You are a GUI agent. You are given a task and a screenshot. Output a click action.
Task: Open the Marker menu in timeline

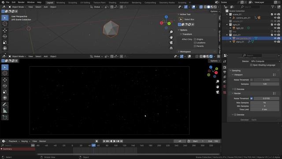pyautogui.click(x=43, y=141)
